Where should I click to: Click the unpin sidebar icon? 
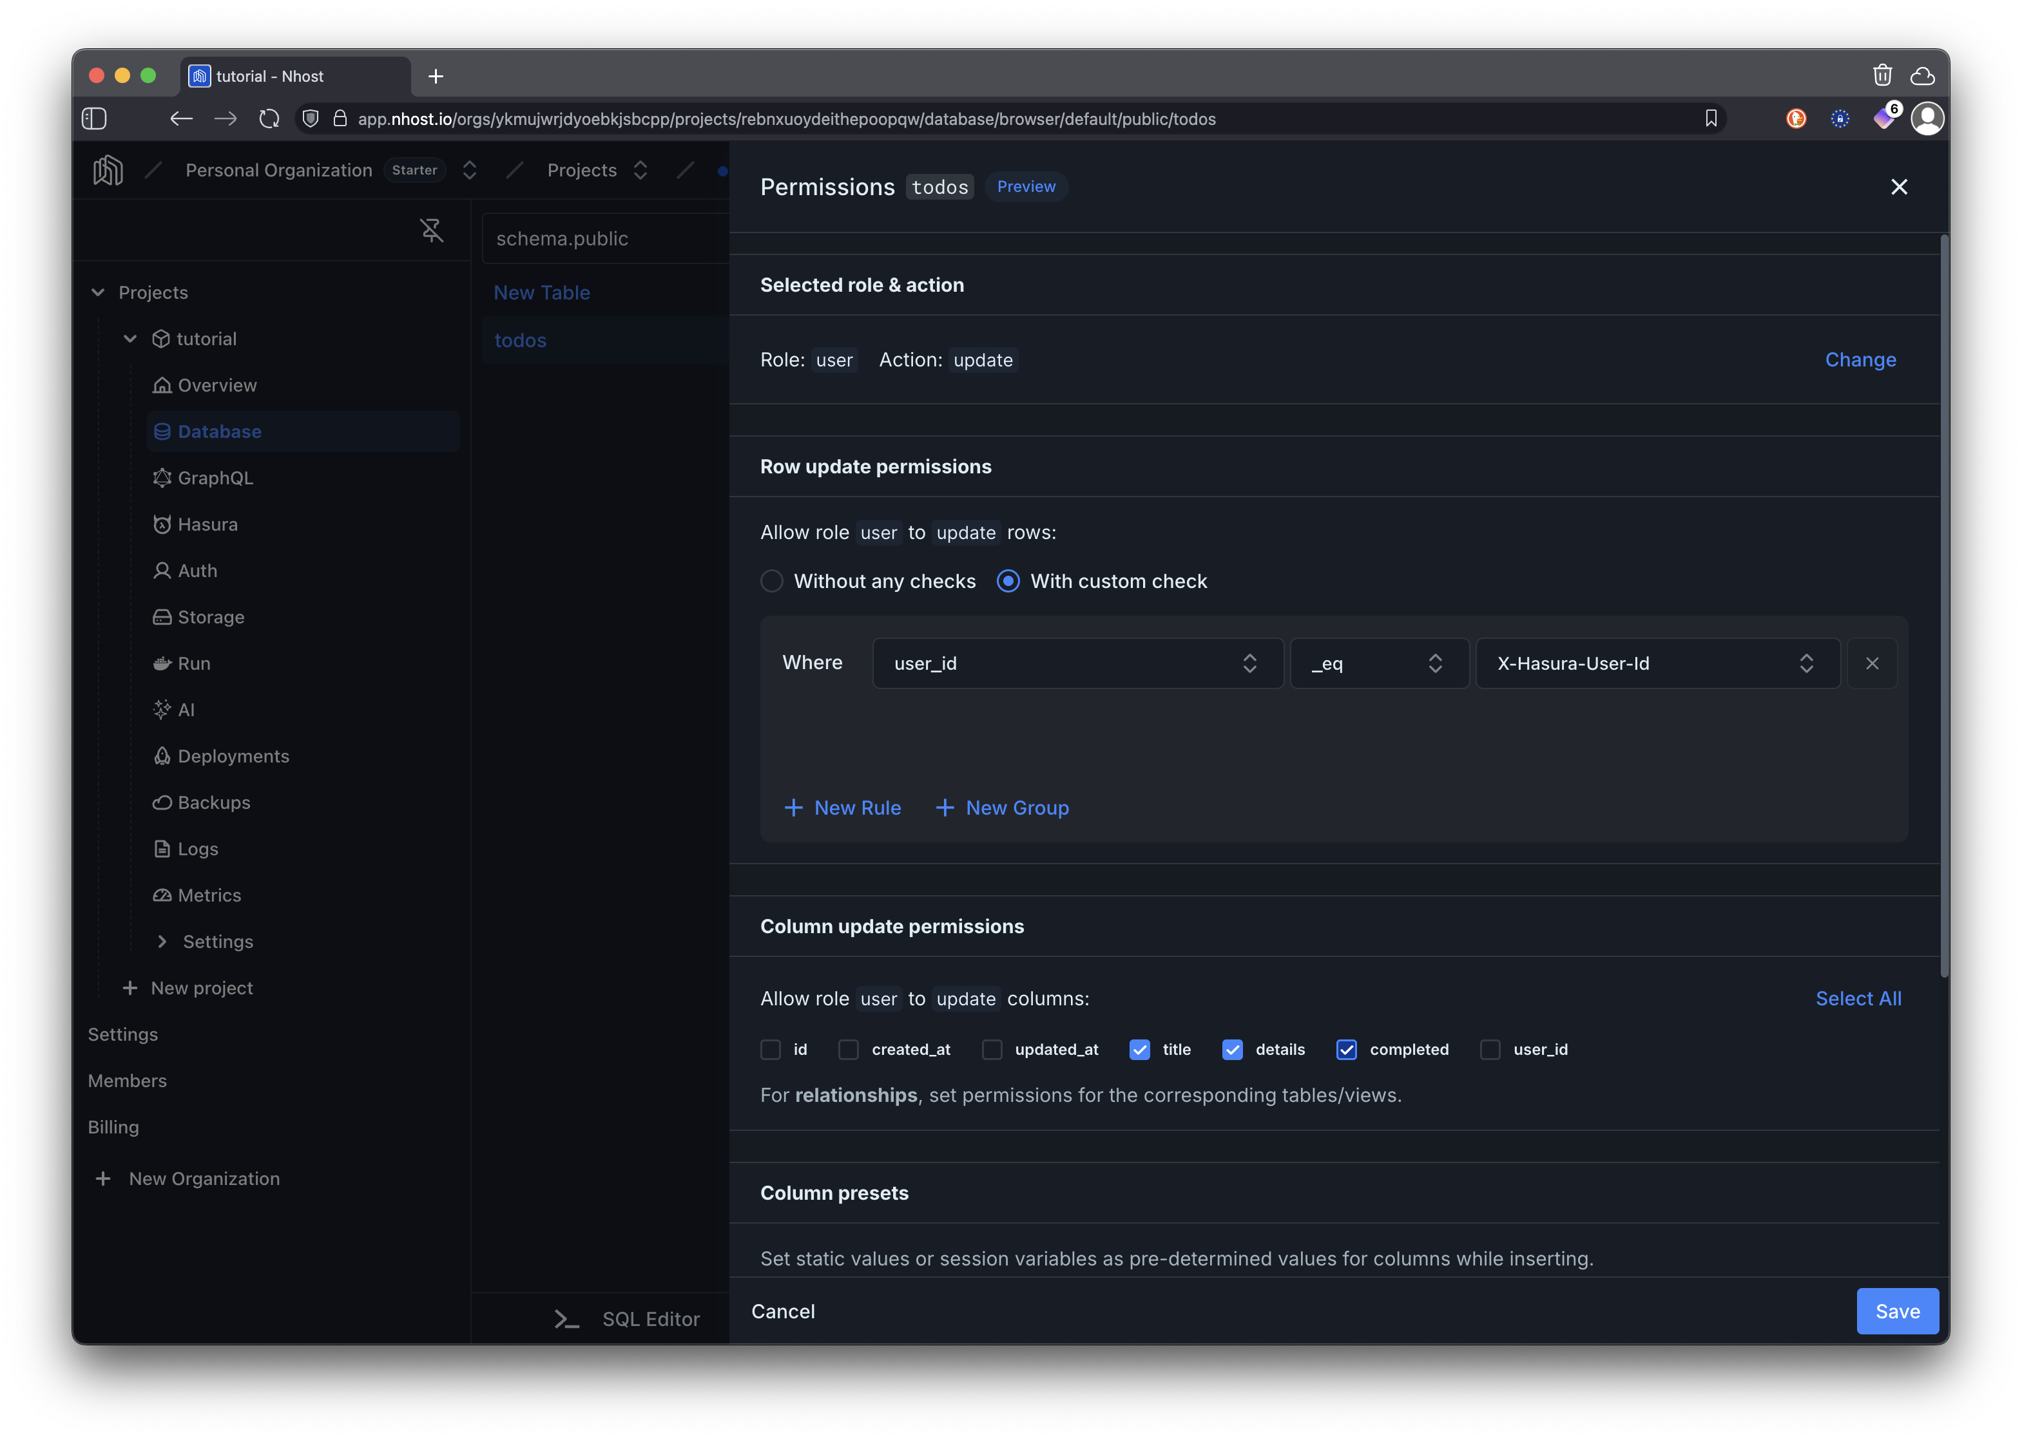[x=432, y=231]
